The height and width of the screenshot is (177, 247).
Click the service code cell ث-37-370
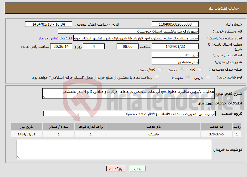tap(216, 134)
